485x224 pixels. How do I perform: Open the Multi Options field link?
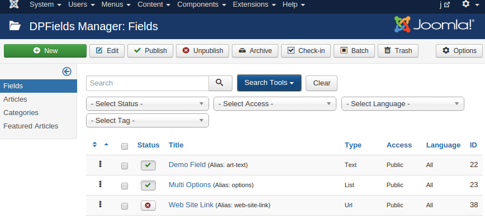[x=189, y=185]
